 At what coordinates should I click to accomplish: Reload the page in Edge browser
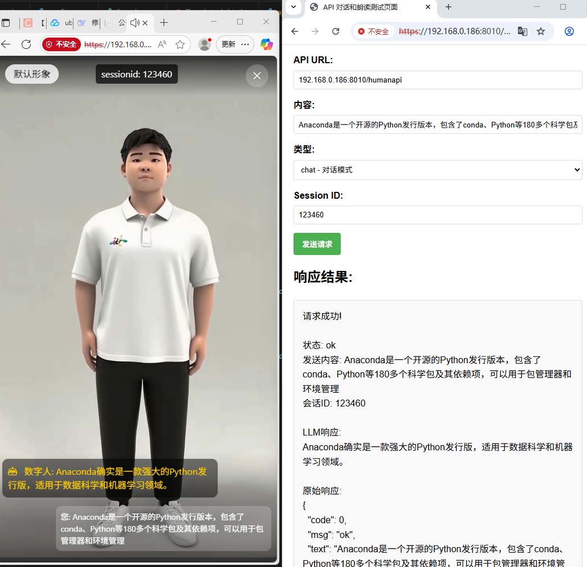pyautogui.click(x=26, y=44)
